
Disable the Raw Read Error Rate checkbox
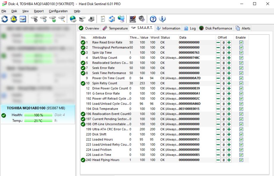(241, 42)
